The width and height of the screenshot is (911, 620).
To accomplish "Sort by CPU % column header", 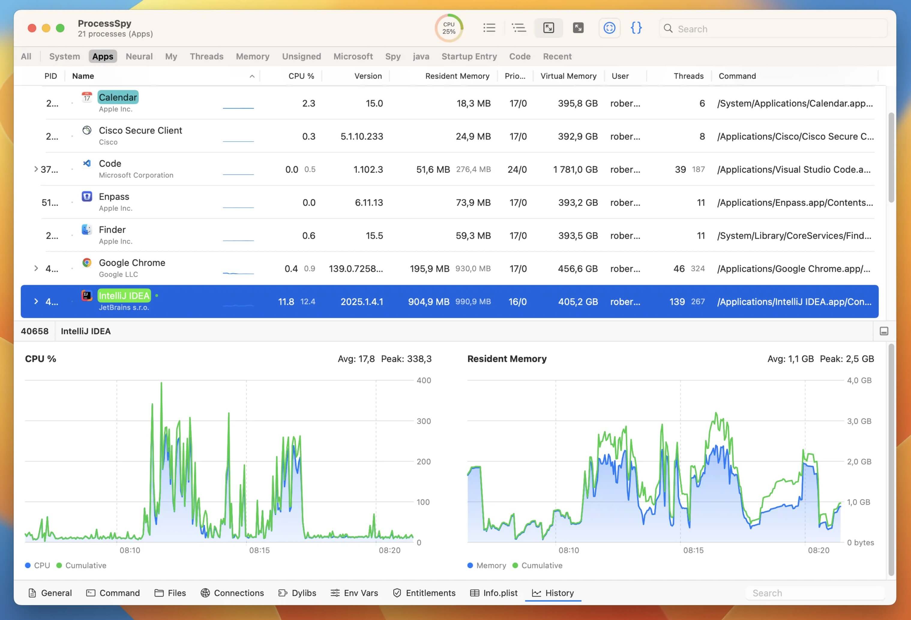I will tap(301, 76).
